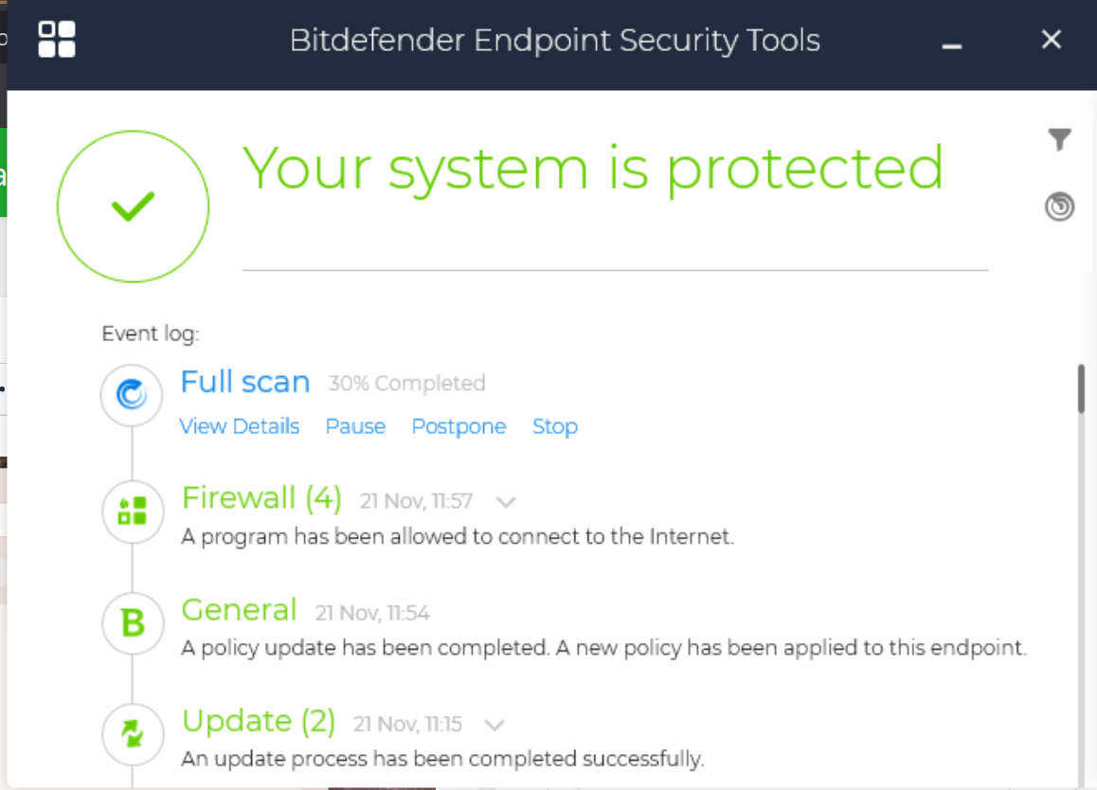The height and width of the screenshot is (790, 1097).
Task: Stop the Full scan
Action: (554, 426)
